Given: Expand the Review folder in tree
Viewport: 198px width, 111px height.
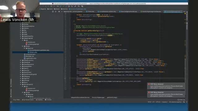Looking at the screenshot, I should pos(21,24).
